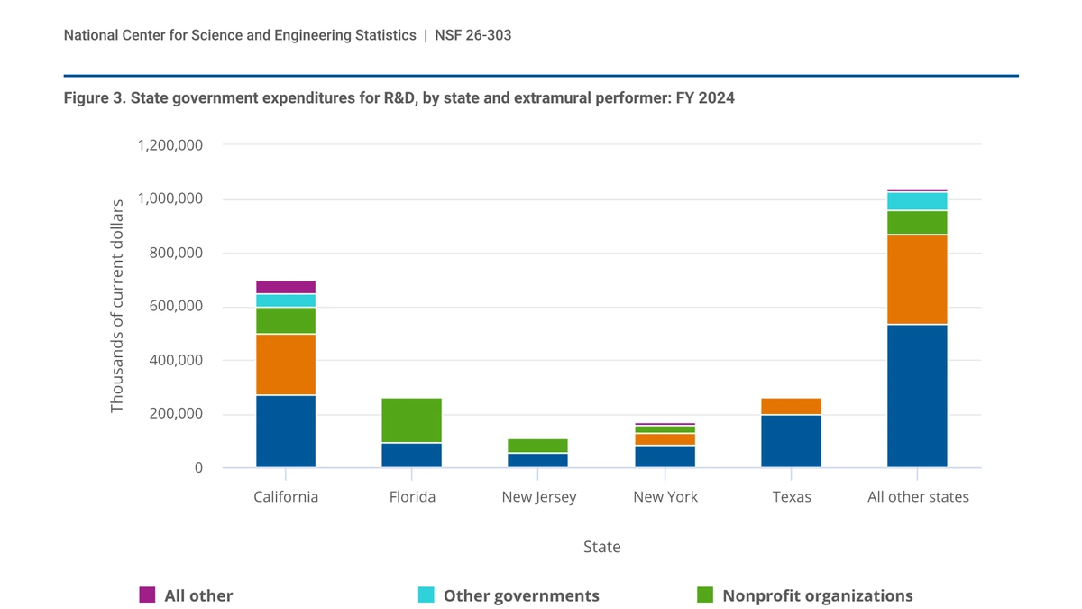The height and width of the screenshot is (609, 1082).
Task: Select All other states' green segment
Action: click(x=917, y=223)
